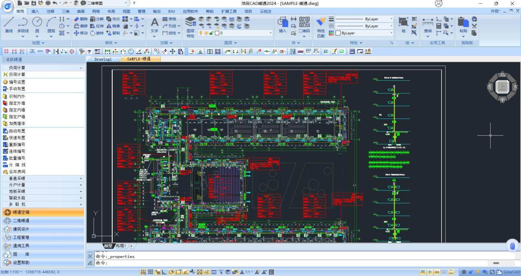Switch to the 插入 ribbon tab
Image resolution: width=521 pixels, height=276 pixels.
click(35, 11)
